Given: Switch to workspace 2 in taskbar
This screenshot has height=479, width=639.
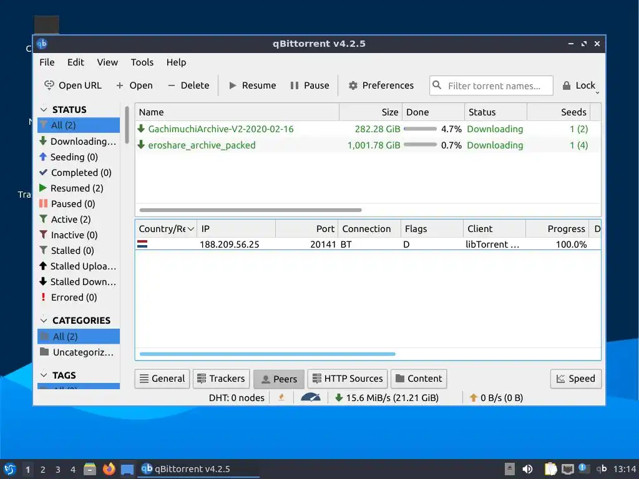Looking at the screenshot, I should (x=43, y=470).
